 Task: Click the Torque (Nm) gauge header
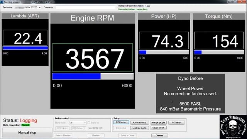pos(219,16)
